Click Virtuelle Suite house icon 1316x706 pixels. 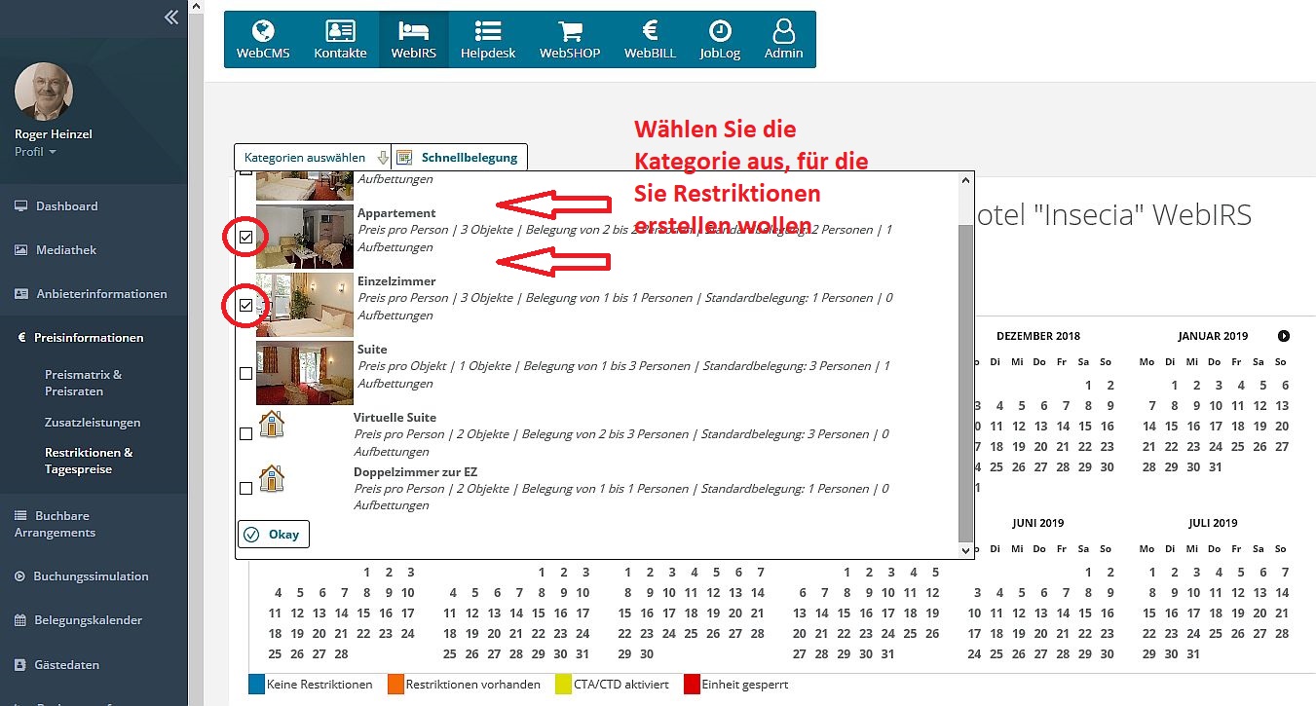coord(271,424)
